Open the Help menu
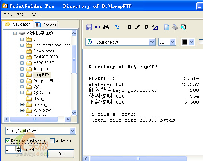This screenshot has width=203, height=161. [35, 15]
